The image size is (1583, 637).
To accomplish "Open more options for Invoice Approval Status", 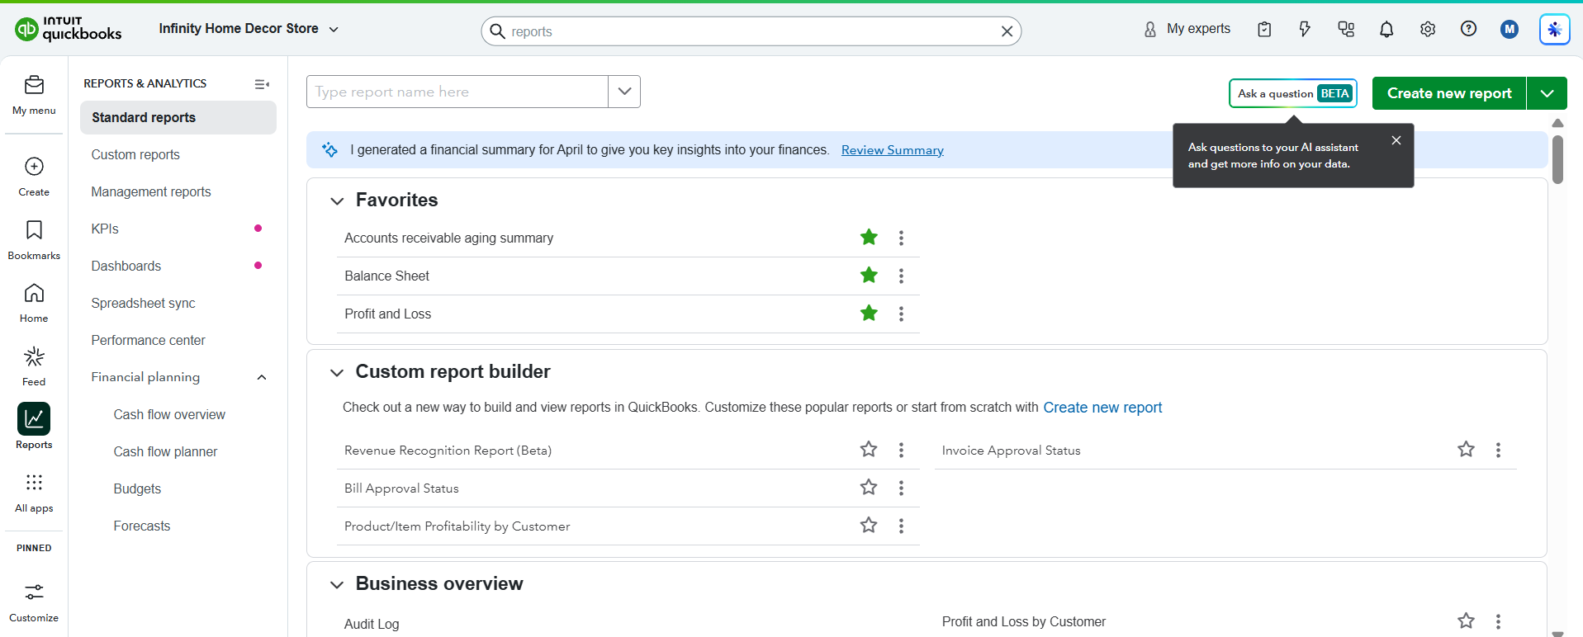I will [1498, 450].
